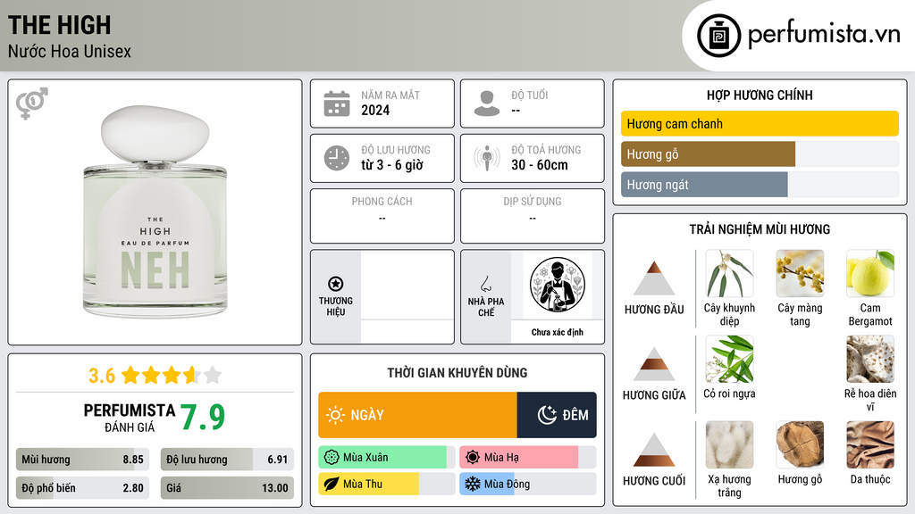
Task: Click the calendar icon beside Năm ra mắt
Action: 337,104
